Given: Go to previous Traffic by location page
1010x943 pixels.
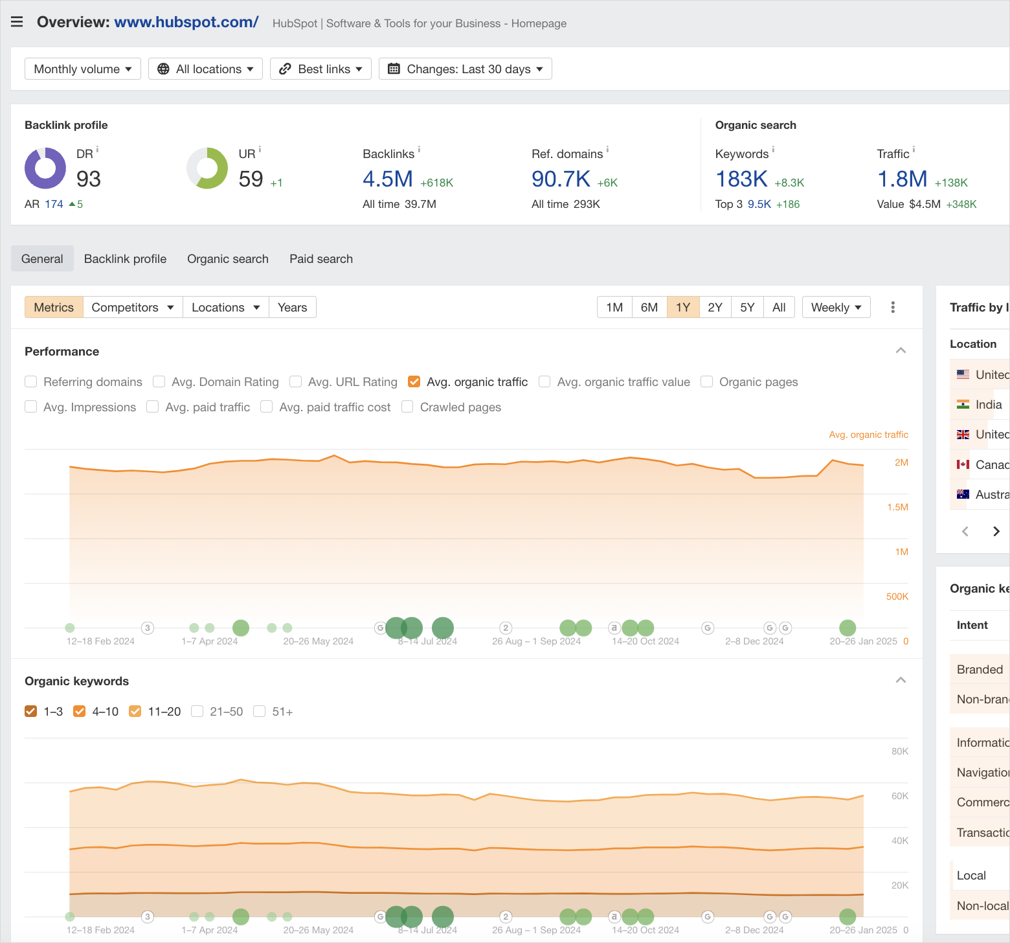Looking at the screenshot, I should [965, 531].
